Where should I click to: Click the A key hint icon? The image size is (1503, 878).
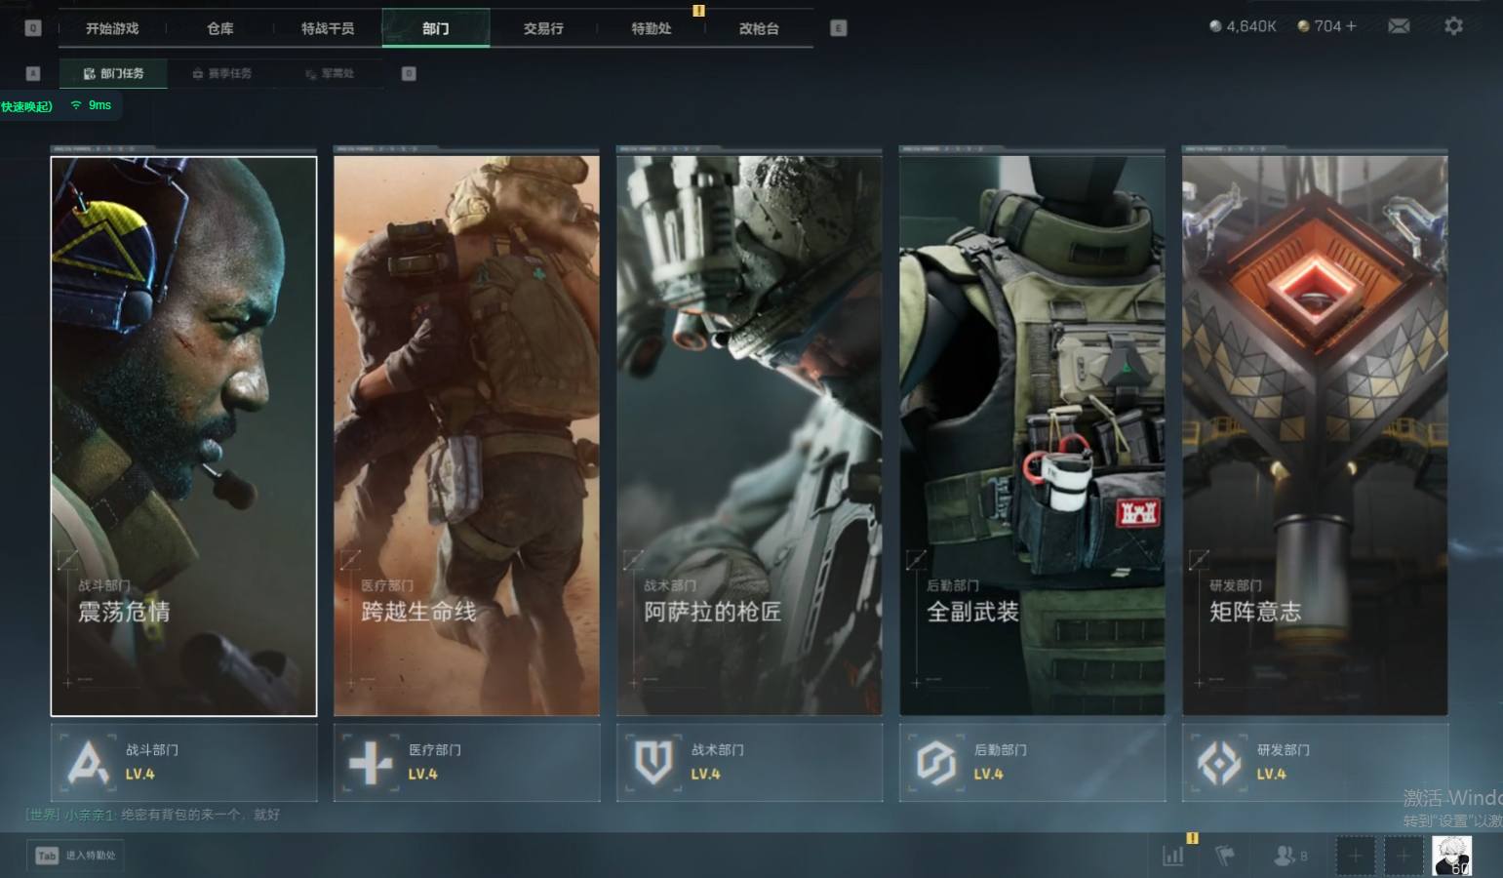tap(33, 73)
